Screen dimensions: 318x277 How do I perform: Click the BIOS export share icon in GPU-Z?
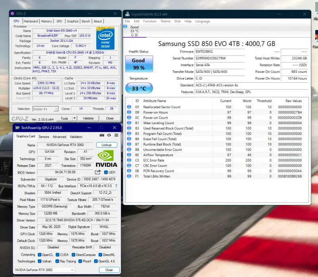pos(98,172)
